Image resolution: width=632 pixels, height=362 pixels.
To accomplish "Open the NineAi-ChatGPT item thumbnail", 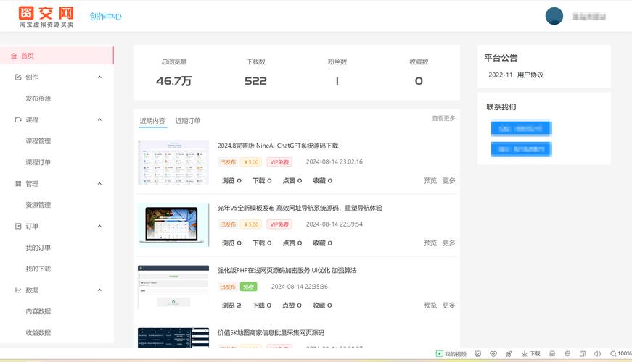I will coord(173,162).
